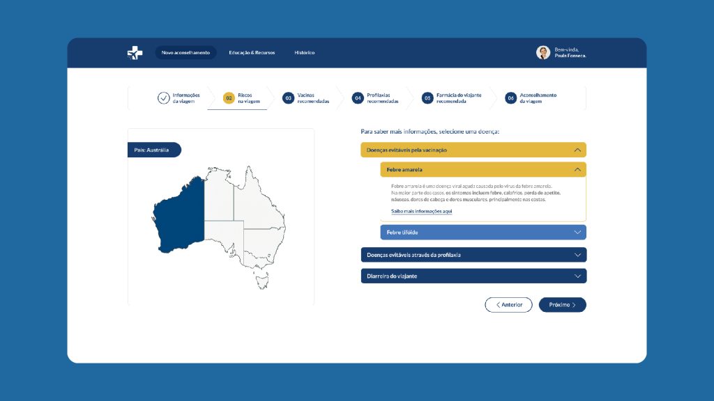
Task: Click step 06 Aconselhamento da viagem circle
Action: (x=510, y=98)
